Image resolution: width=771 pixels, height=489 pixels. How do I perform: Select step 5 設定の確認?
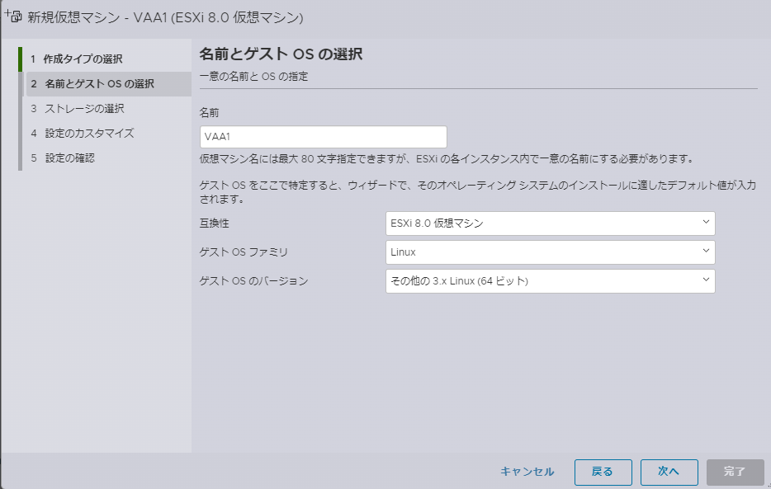(70, 158)
